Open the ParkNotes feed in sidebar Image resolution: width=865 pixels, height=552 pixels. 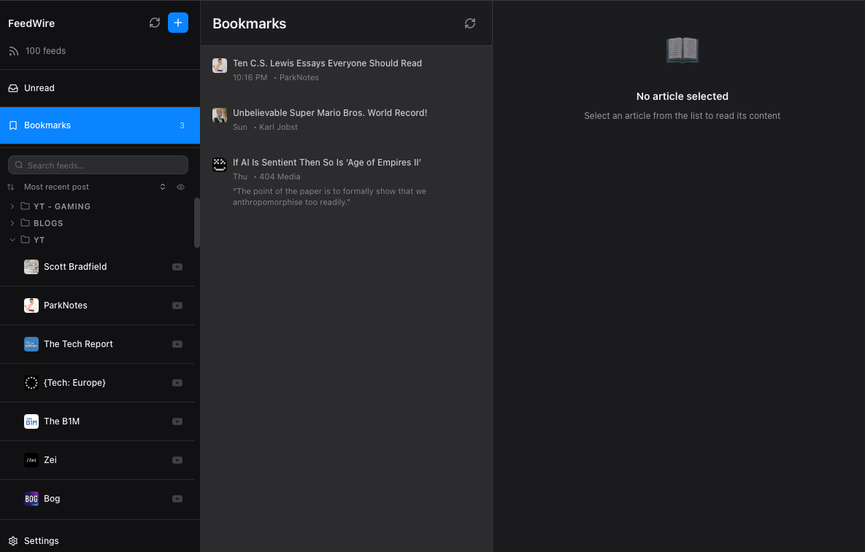(97, 306)
